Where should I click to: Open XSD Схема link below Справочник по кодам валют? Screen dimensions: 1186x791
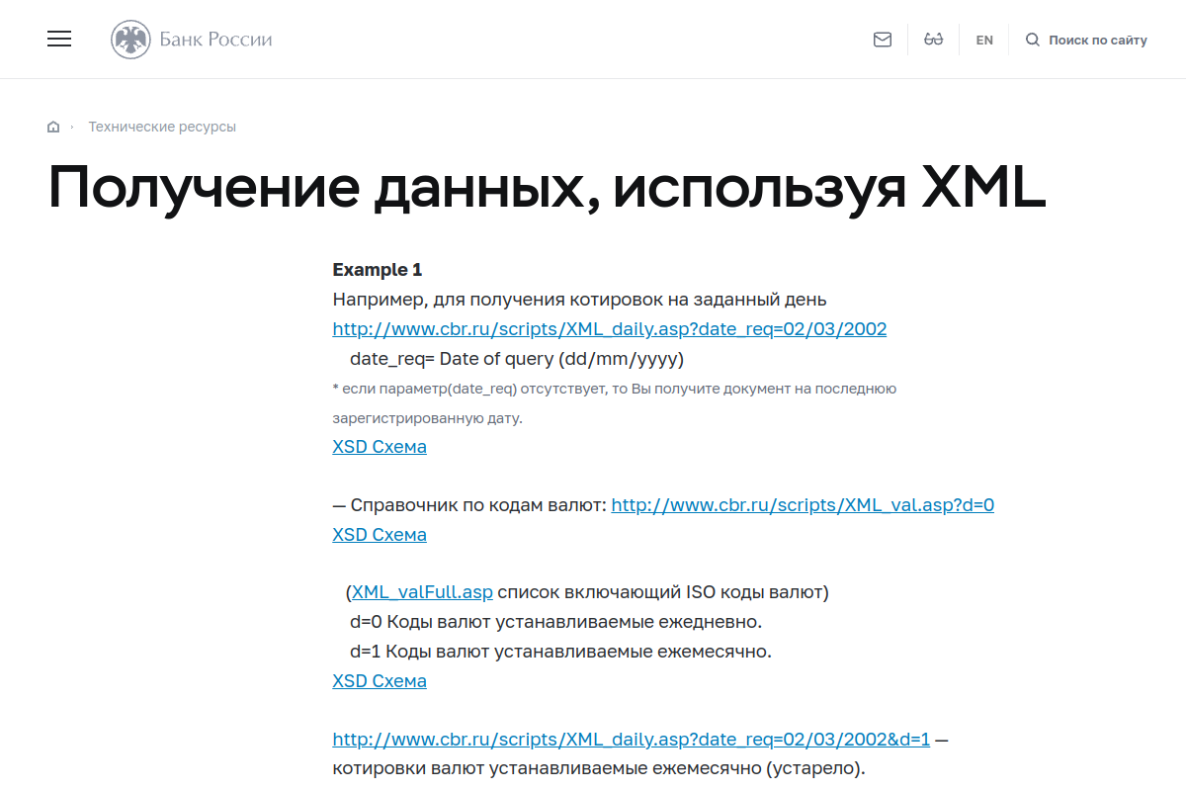(x=380, y=535)
